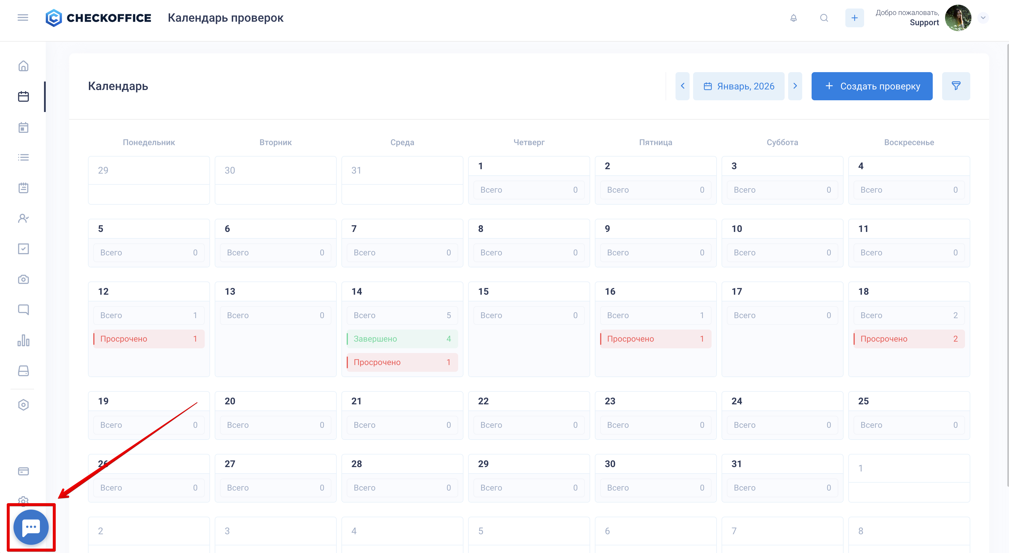Select Завершено entry on day 14

click(402, 339)
